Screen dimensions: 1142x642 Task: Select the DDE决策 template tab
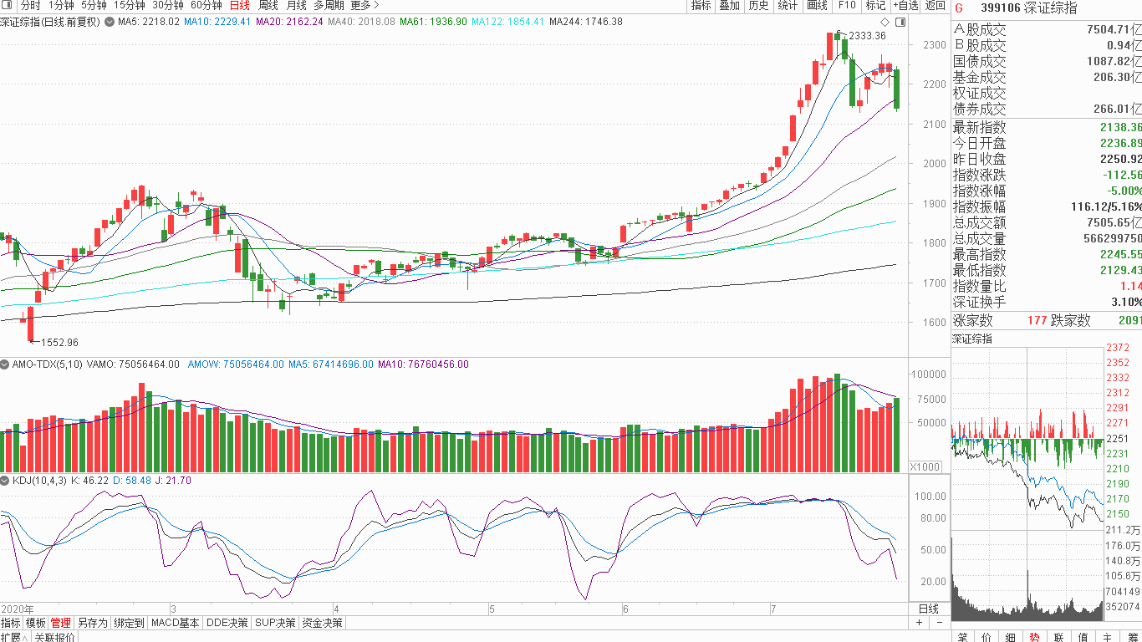pyautogui.click(x=227, y=623)
